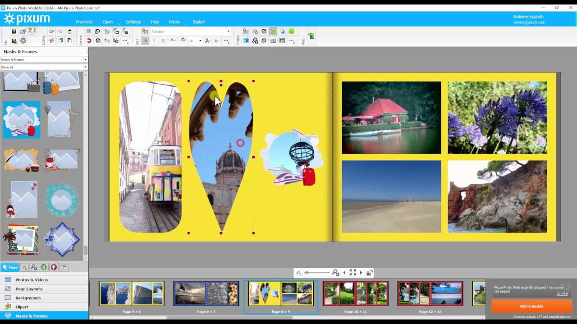Toggle bold text formatting
Viewport: 577px width, 324px height.
145,41
